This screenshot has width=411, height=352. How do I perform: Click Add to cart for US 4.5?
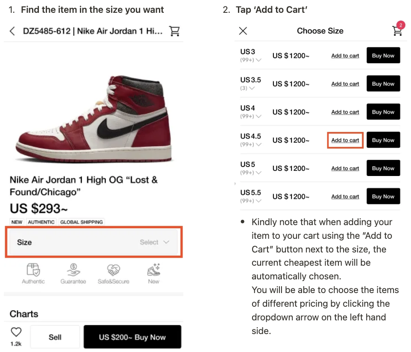coord(345,140)
